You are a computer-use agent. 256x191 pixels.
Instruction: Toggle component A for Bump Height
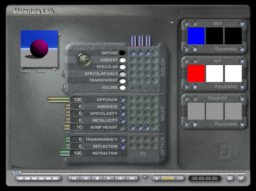click(x=132, y=127)
